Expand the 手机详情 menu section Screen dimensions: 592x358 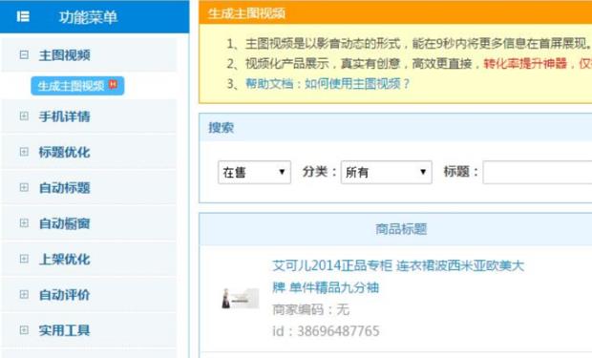[x=24, y=116]
